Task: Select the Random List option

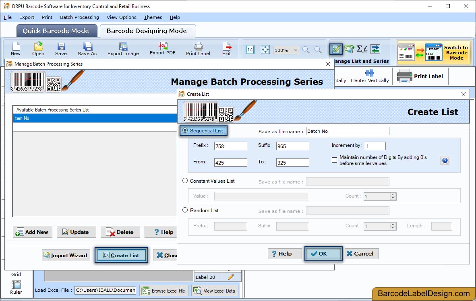Action: pos(185,210)
